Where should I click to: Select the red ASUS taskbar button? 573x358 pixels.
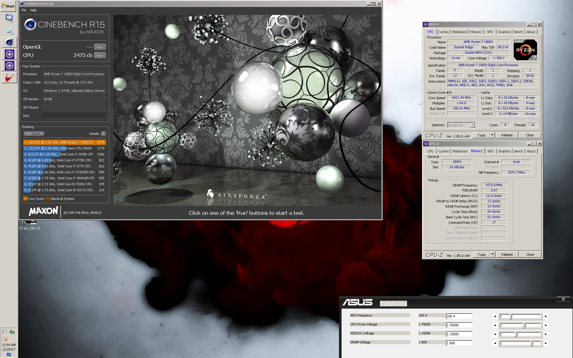[9, 78]
